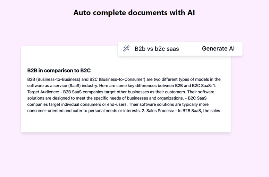This screenshot has width=269, height=177.
Task: Click the word 'consumer-oriented' in the last line
Action: tap(45, 111)
